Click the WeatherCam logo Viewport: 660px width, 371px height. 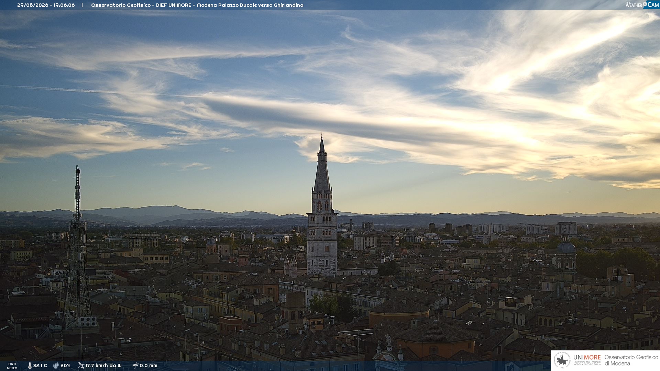pyautogui.click(x=642, y=5)
